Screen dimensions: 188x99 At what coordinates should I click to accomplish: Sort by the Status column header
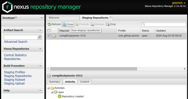(x=147, y=31)
